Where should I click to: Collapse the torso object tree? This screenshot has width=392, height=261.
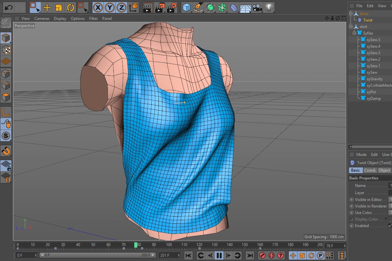click(x=351, y=14)
